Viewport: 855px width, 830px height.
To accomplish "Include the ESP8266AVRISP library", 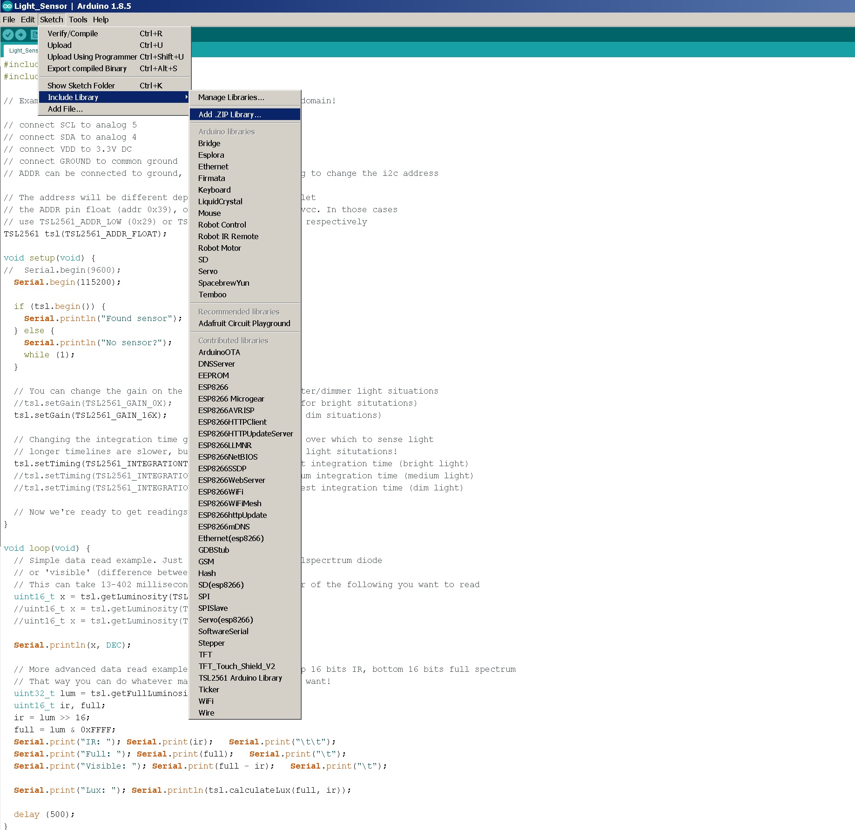I will (x=245, y=410).
